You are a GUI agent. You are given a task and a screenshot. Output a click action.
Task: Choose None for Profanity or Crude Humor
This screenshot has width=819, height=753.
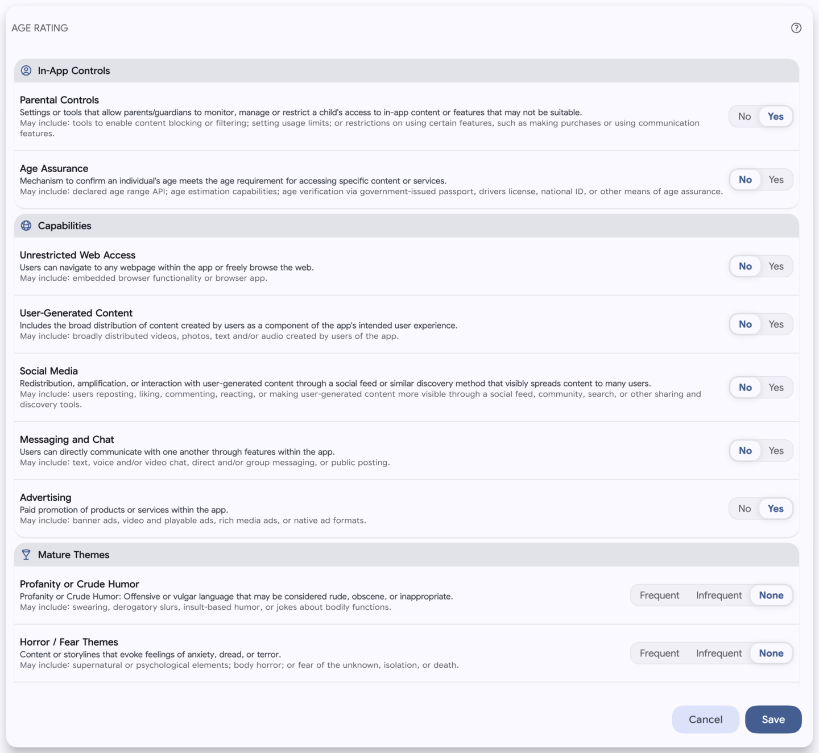(x=771, y=595)
